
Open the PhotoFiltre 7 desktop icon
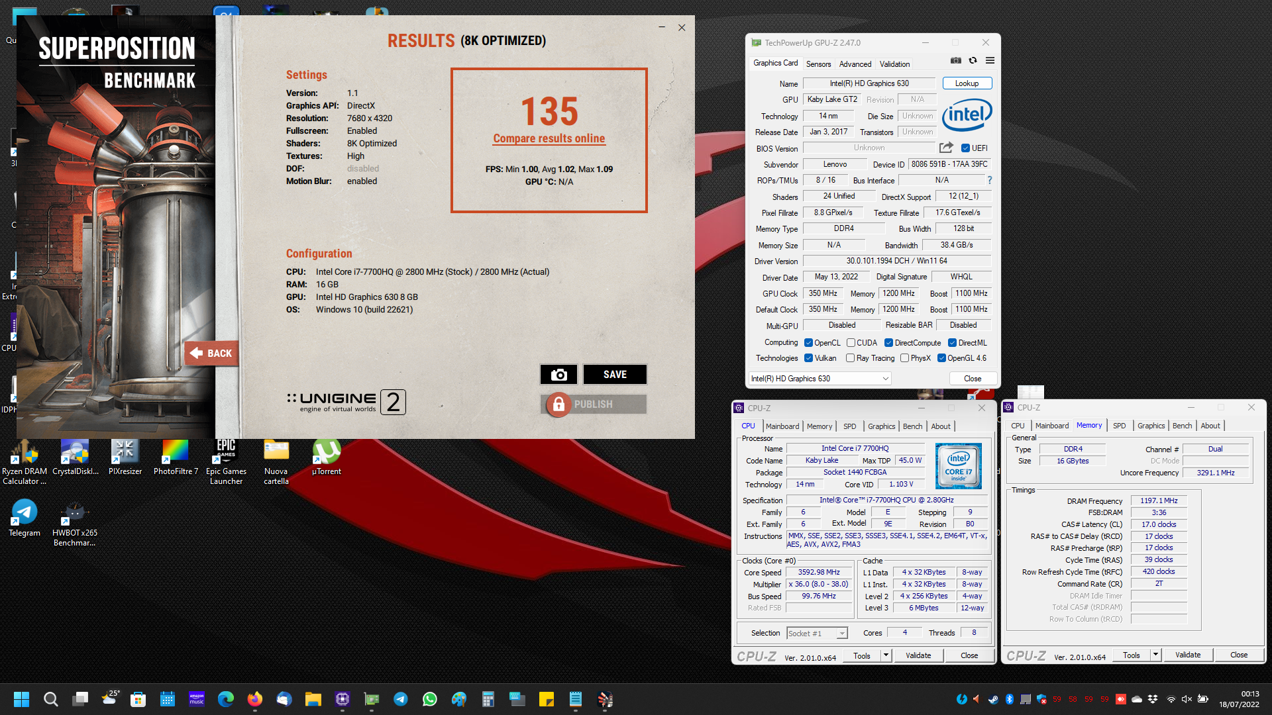point(176,457)
